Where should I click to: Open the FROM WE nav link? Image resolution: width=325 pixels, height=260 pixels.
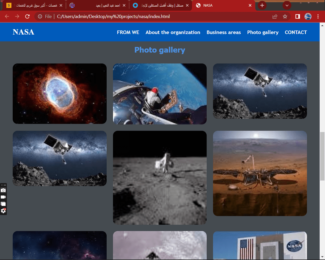pyautogui.click(x=128, y=32)
